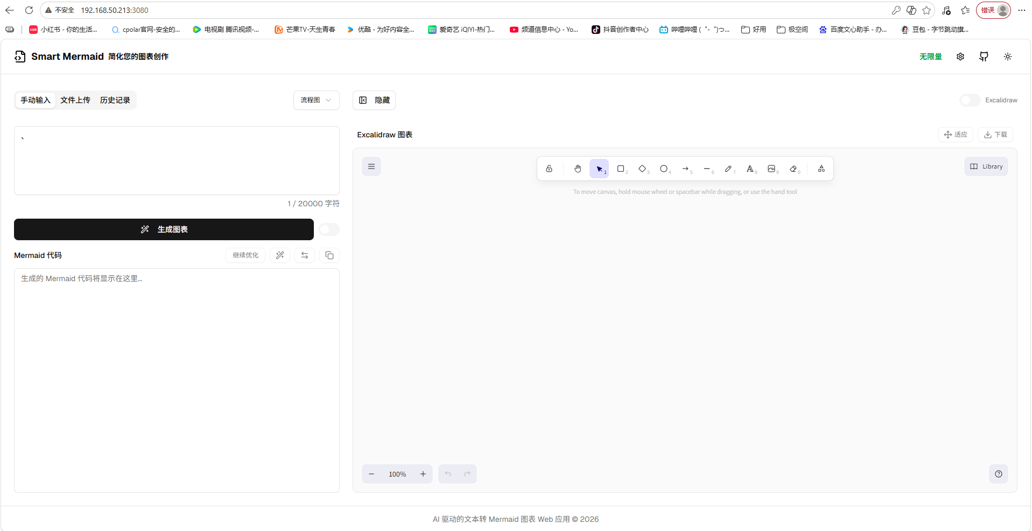Select the Insert image tool

771,169
